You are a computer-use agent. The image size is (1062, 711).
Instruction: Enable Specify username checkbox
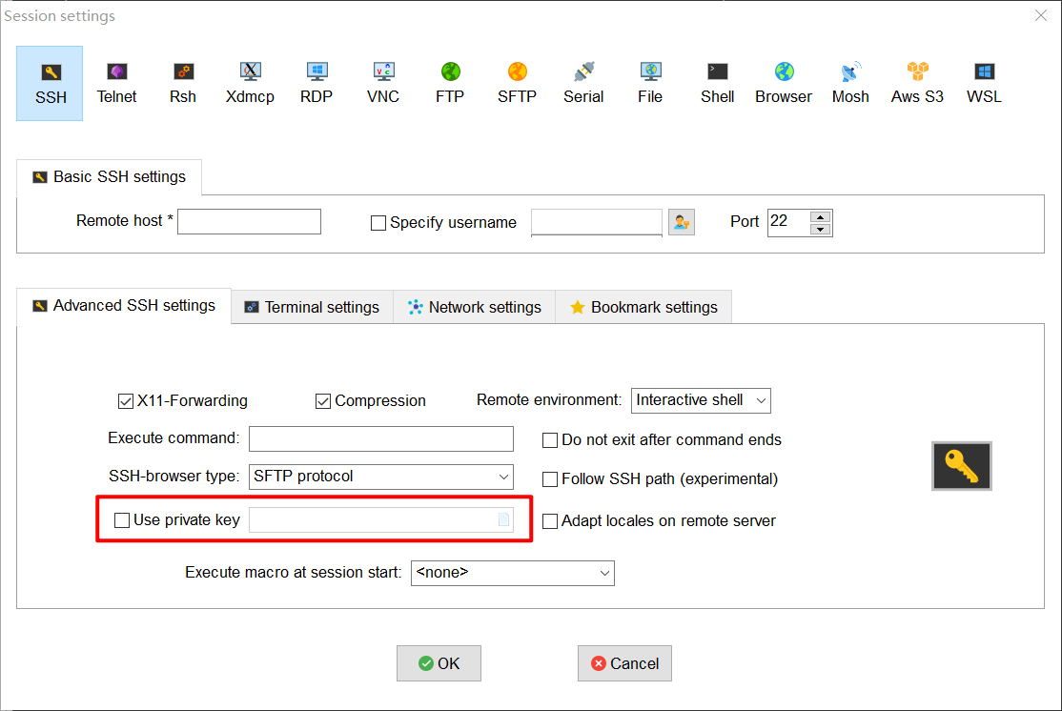click(x=378, y=223)
